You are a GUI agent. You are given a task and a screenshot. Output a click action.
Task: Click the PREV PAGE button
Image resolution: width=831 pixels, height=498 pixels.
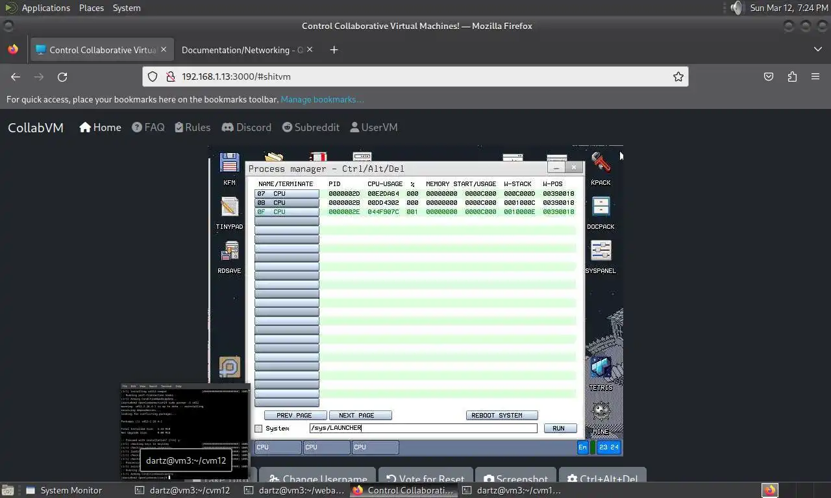[294, 415]
